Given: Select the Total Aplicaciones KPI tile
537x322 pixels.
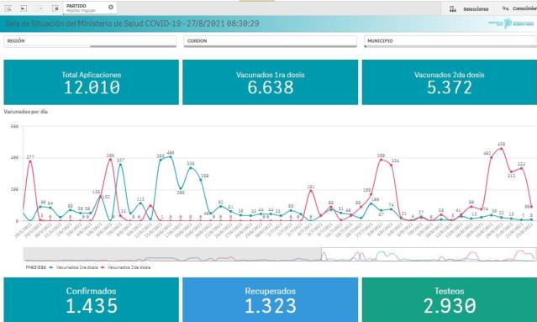Looking at the screenshot, I should (91, 82).
